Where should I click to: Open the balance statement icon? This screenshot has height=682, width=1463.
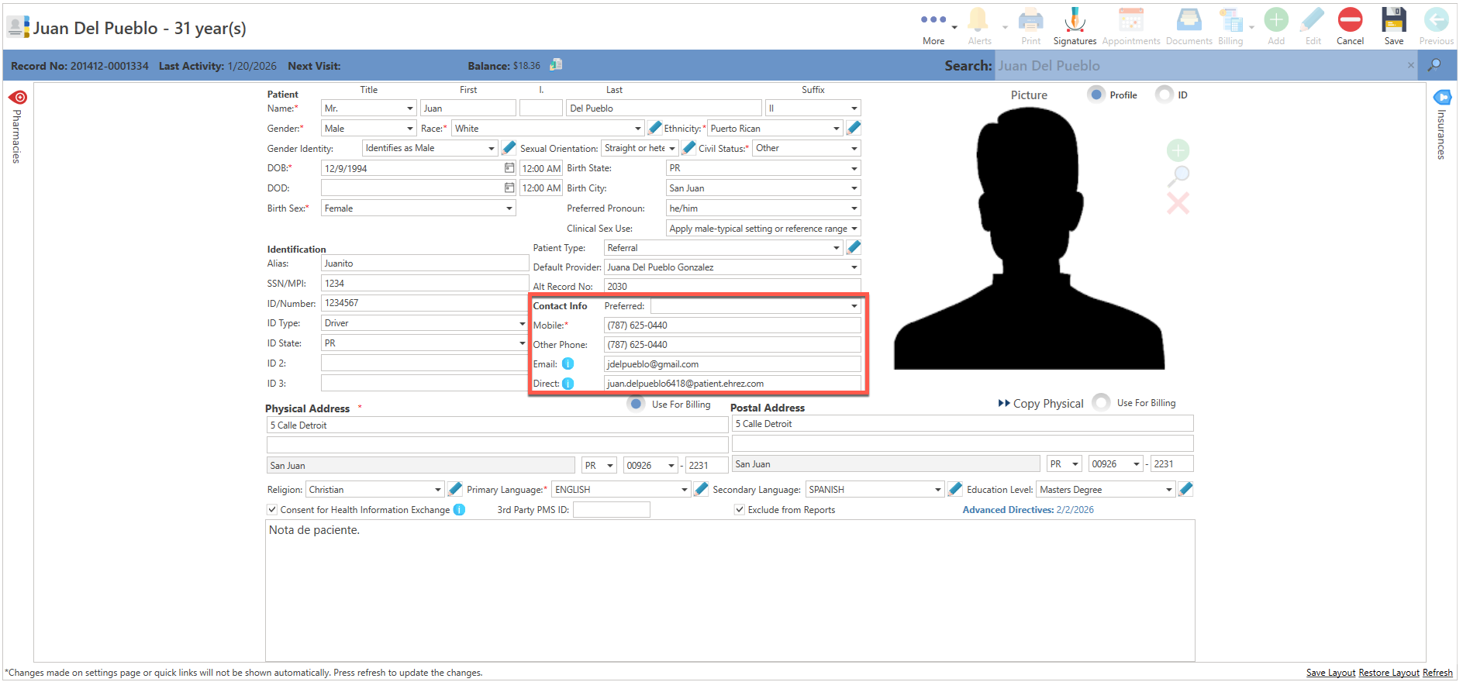(x=556, y=65)
